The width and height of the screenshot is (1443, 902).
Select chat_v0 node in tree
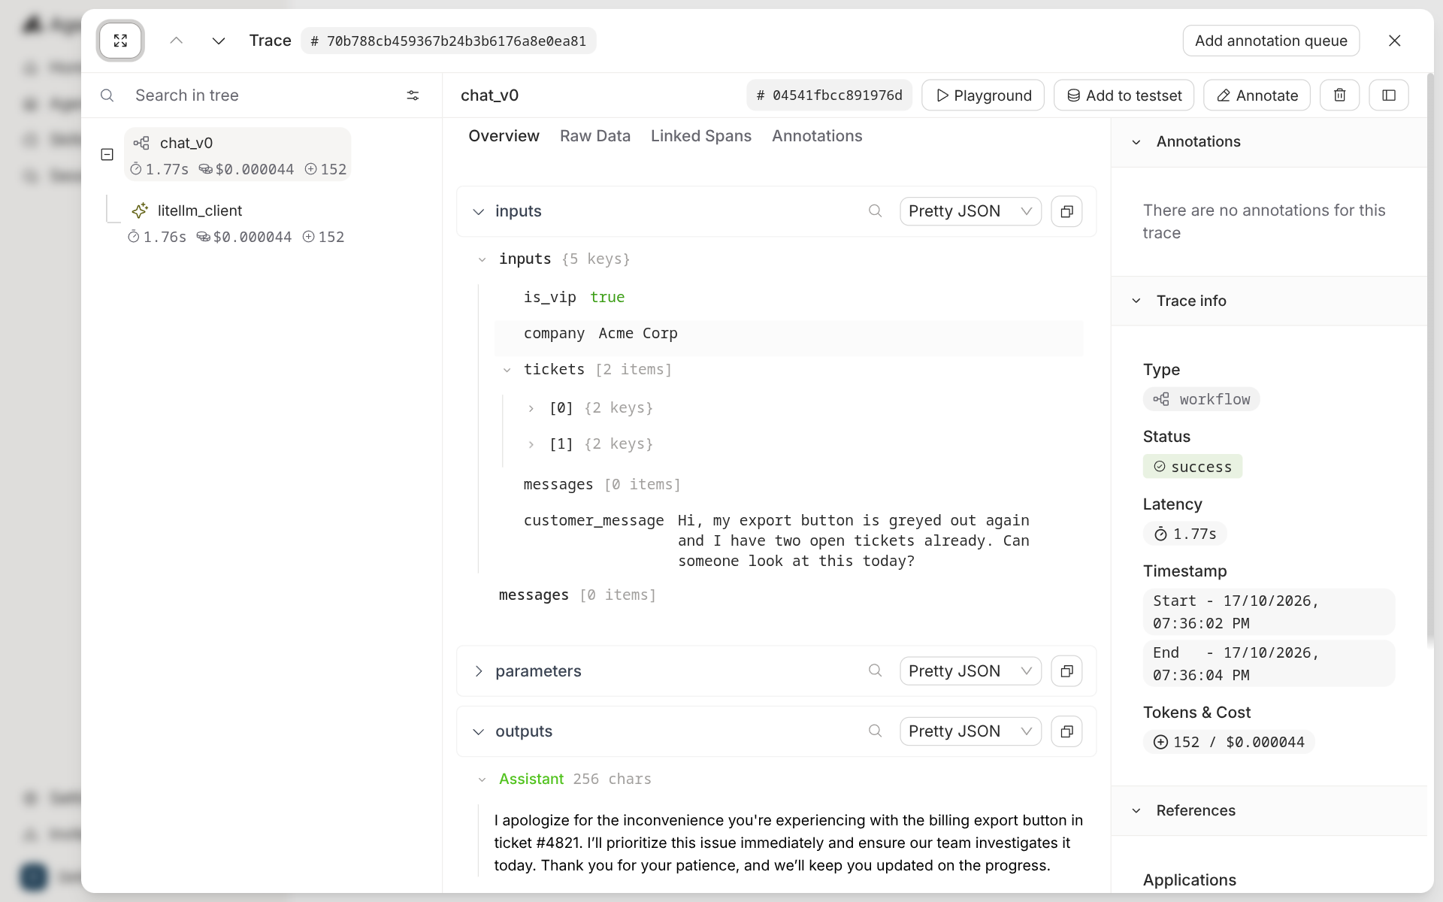pyautogui.click(x=237, y=155)
